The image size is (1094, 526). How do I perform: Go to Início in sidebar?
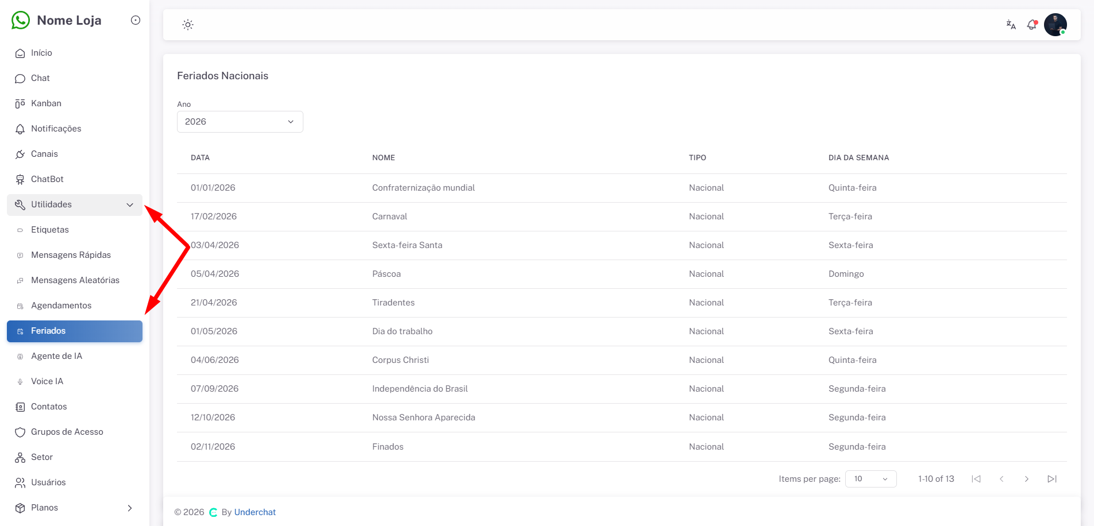pyautogui.click(x=75, y=53)
